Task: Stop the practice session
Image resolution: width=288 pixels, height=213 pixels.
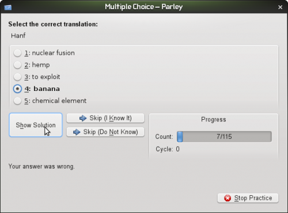Action: click(248, 198)
